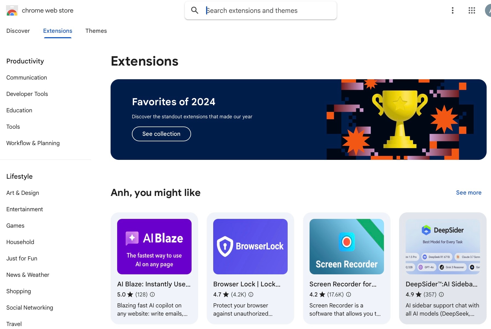491x329 pixels.
Task: Open the Google apps grid launcher
Action: (x=472, y=10)
